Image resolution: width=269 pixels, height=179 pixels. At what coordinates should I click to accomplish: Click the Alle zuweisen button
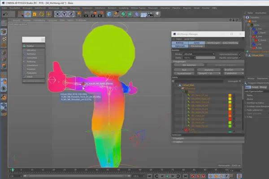(x=189, y=65)
